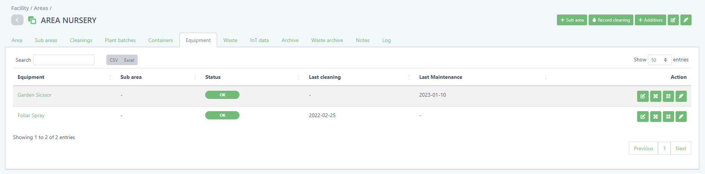The height and width of the screenshot is (174, 705).
Task: Open the Garden Sicssor equipment link
Action: pyautogui.click(x=34, y=95)
